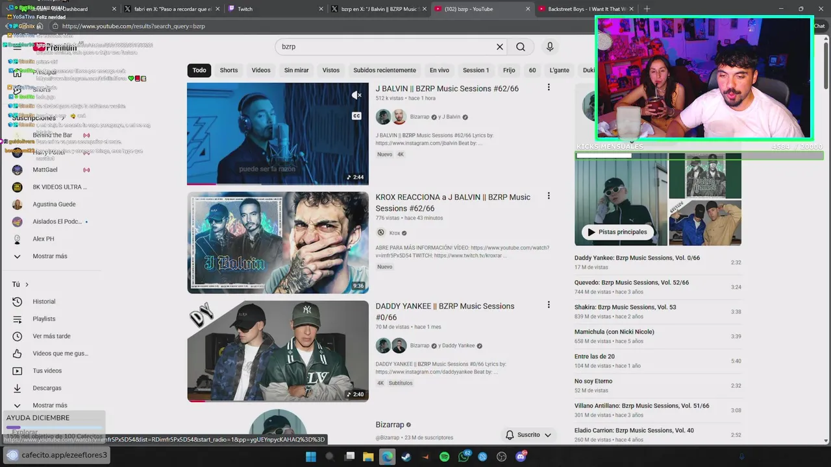The width and height of the screenshot is (831, 467).
Task: Open Historial in the sidebar
Action: (44, 302)
